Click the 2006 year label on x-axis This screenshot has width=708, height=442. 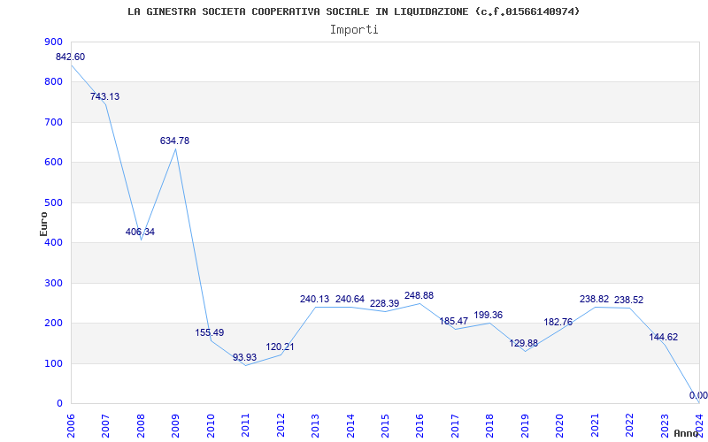pos(71,425)
